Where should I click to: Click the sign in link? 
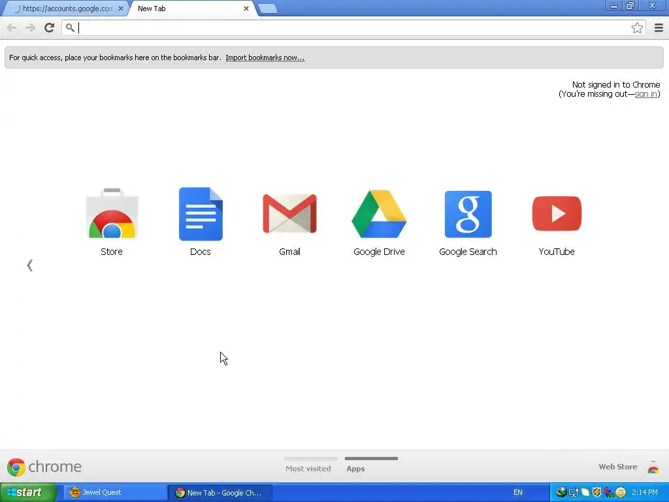[646, 94]
